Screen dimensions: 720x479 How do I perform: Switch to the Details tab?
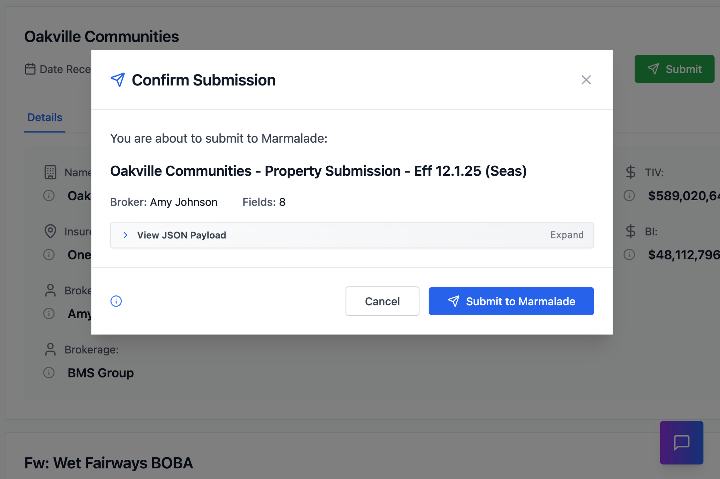click(x=45, y=117)
